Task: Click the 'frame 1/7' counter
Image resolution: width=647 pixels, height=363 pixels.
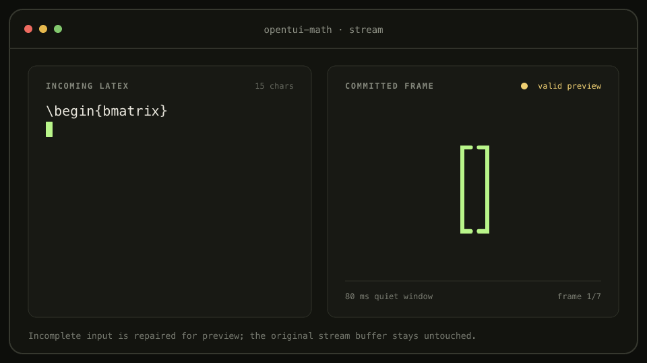Action: [x=579, y=296]
